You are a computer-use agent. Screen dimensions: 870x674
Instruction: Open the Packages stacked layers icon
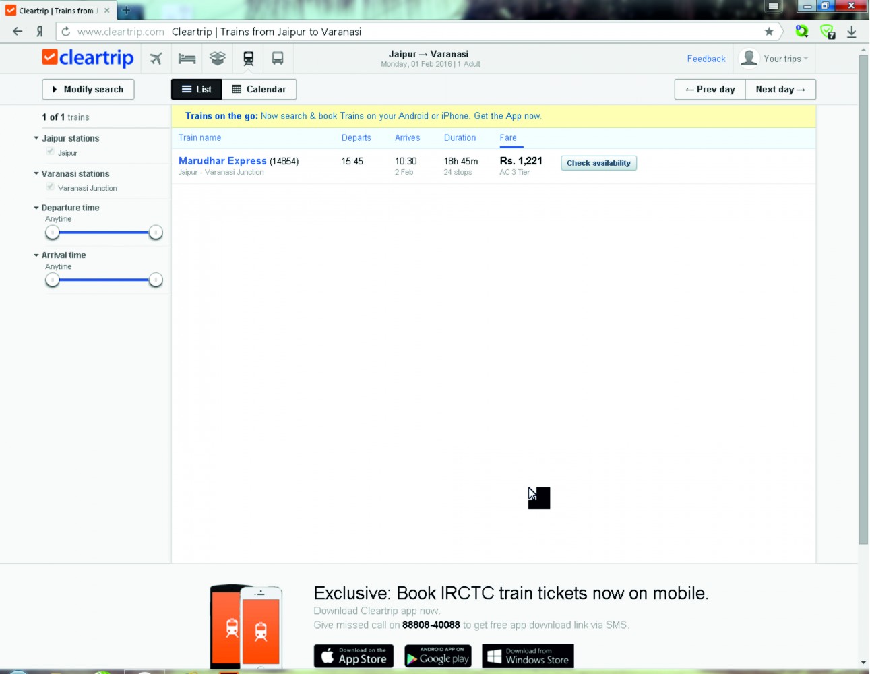[217, 59]
